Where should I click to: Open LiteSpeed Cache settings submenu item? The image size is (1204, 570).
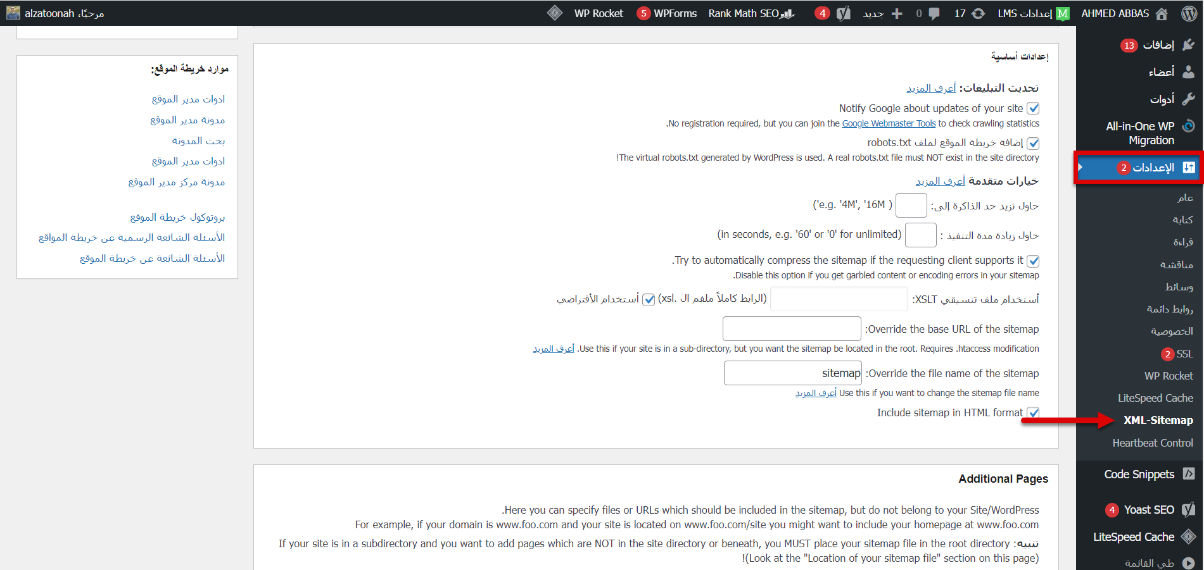coord(1155,398)
